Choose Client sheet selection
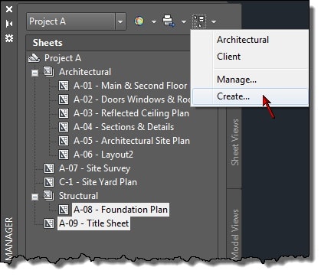The height and width of the screenshot is (277, 321). (x=228, y=57)
